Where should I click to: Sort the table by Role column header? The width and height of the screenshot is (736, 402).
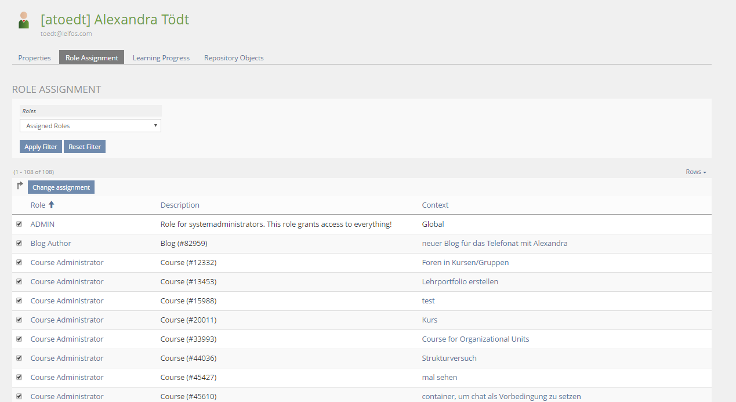(x=38, y=205)
